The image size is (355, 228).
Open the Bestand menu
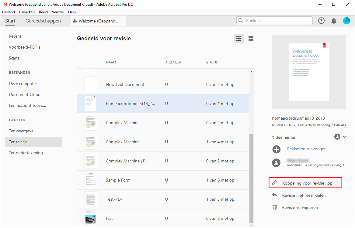click(x=9, y=12)
